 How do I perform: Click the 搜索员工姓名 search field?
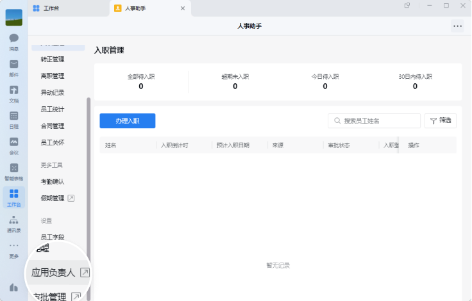374,120
